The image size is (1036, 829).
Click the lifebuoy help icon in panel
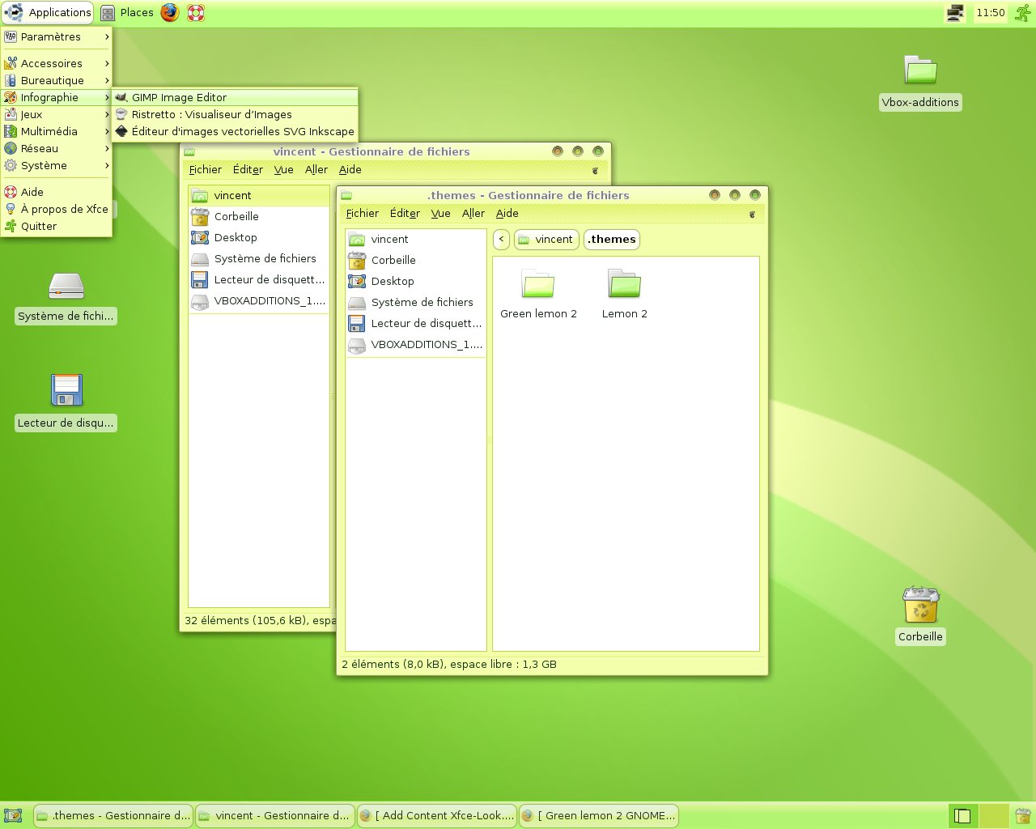(x=196, y=12)
